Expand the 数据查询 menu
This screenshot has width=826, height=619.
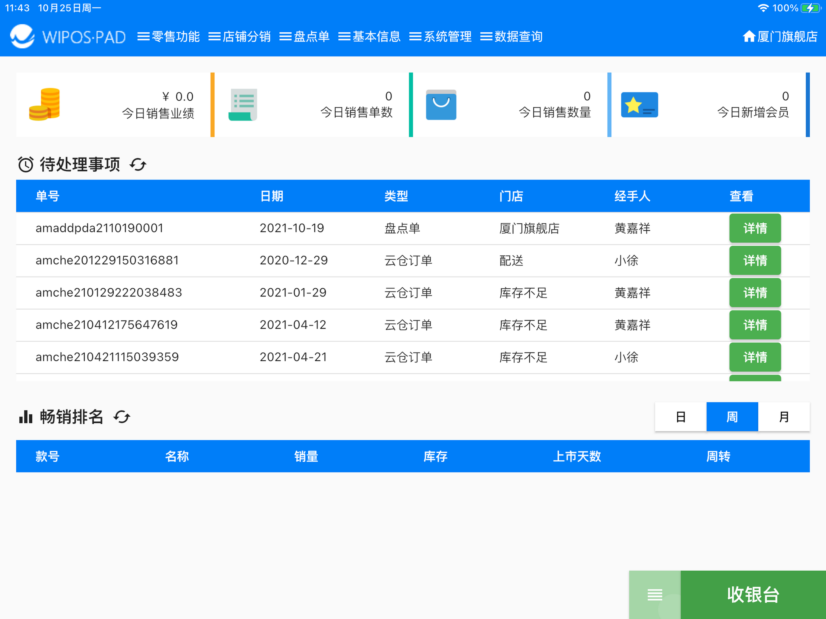click(511, 37)
